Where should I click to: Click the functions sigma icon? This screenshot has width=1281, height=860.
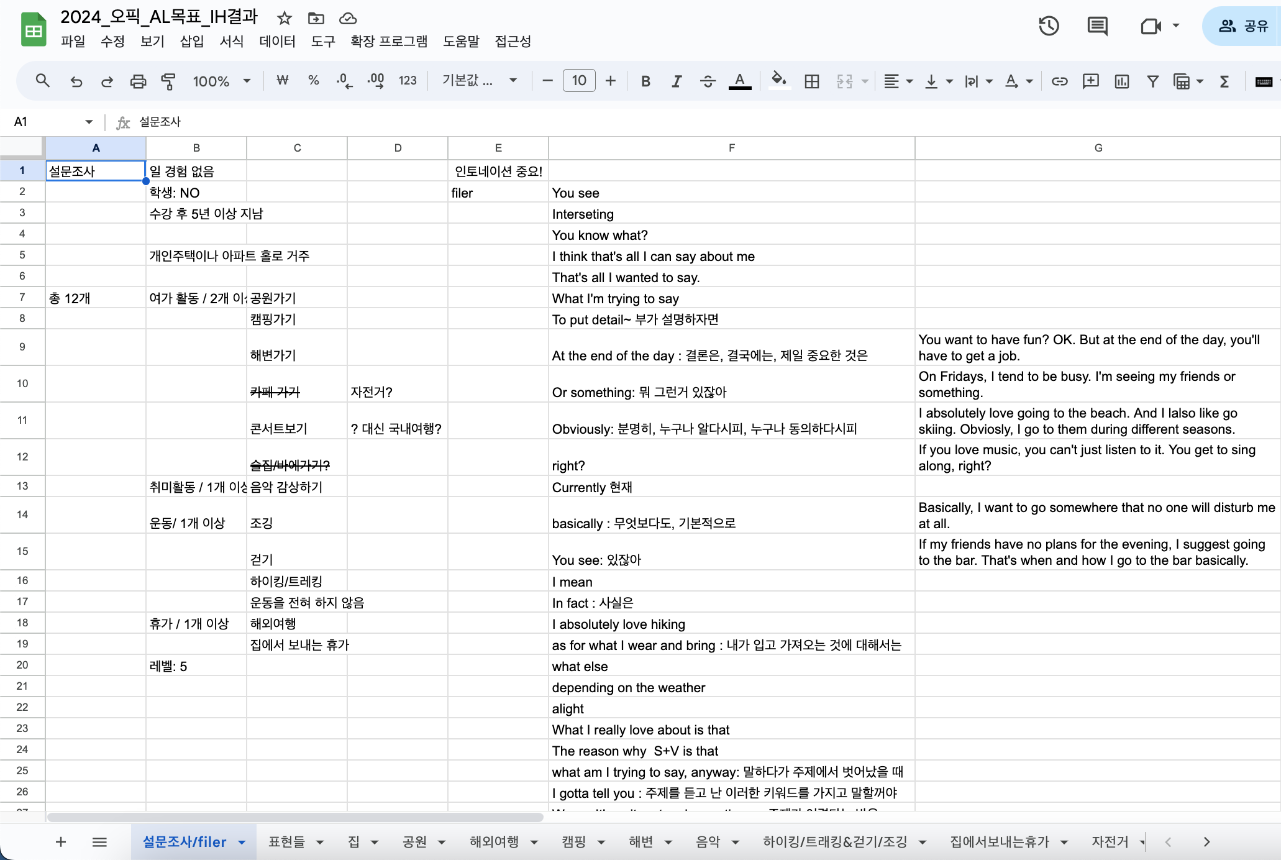point(1224,81)
